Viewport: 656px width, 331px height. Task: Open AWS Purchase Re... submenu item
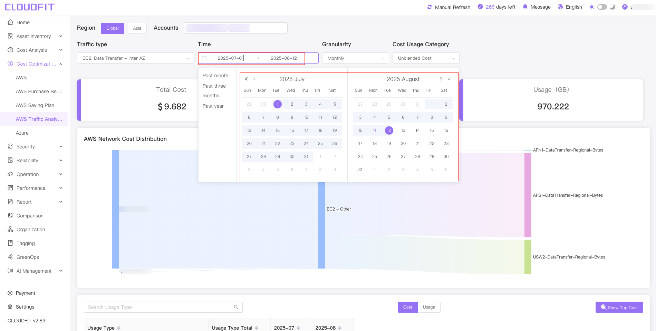click(39, 91)
